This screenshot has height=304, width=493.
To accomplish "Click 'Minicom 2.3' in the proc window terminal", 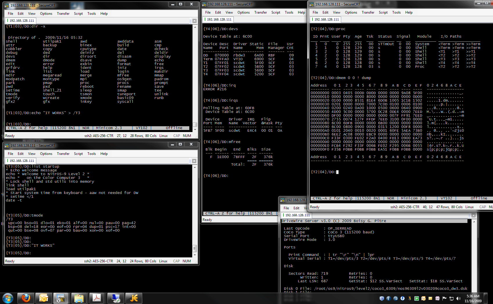I will 414,198.
